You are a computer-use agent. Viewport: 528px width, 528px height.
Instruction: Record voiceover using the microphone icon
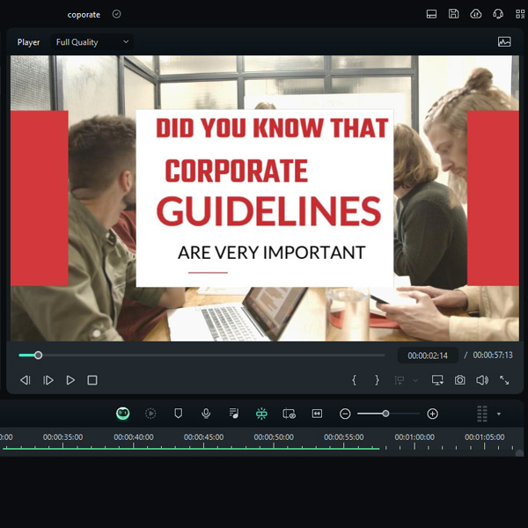pyautogui.click(x=205, y=414)
